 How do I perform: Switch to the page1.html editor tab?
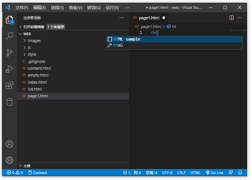click(149, 18)
